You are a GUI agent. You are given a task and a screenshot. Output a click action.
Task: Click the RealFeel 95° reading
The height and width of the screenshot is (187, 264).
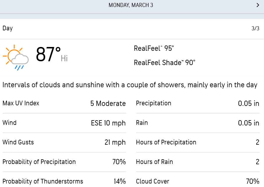pyautogui.click(x=154, y=48)
